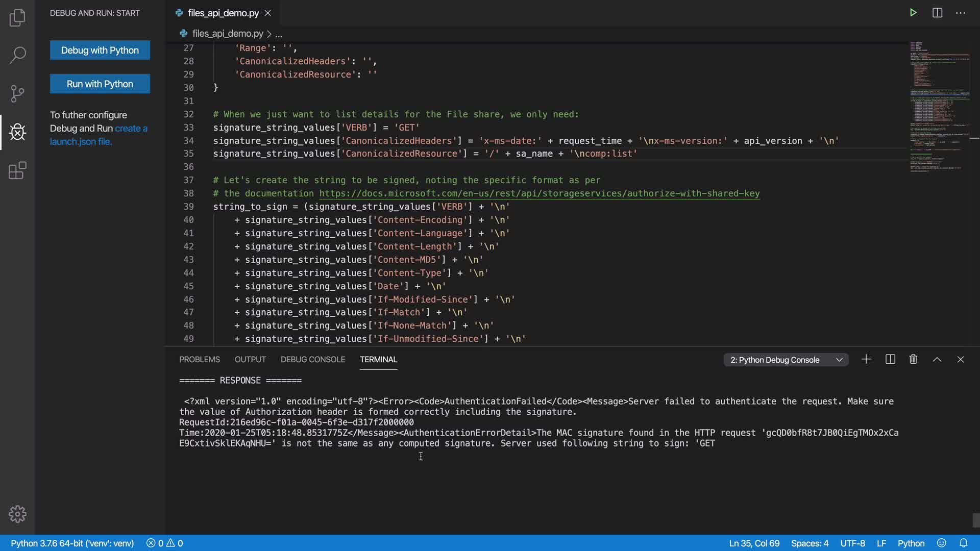The height and width of the screenshot is (551, 980).
Task: Open the Manage gear settings icon
Action: (17, 514)
